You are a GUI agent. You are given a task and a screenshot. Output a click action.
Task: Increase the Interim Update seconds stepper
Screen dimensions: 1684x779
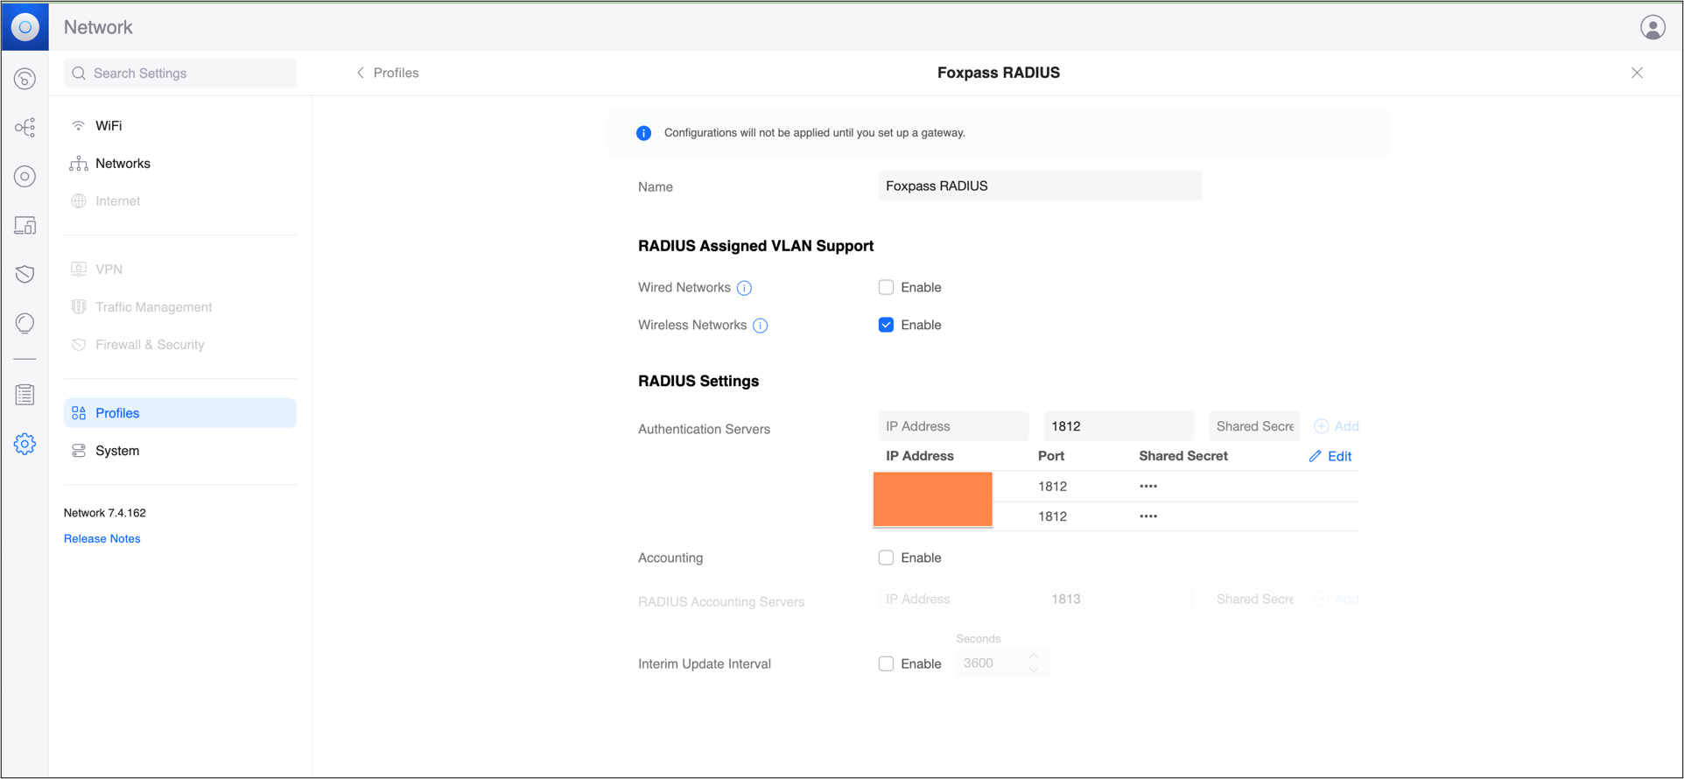tap(1034, 656)
